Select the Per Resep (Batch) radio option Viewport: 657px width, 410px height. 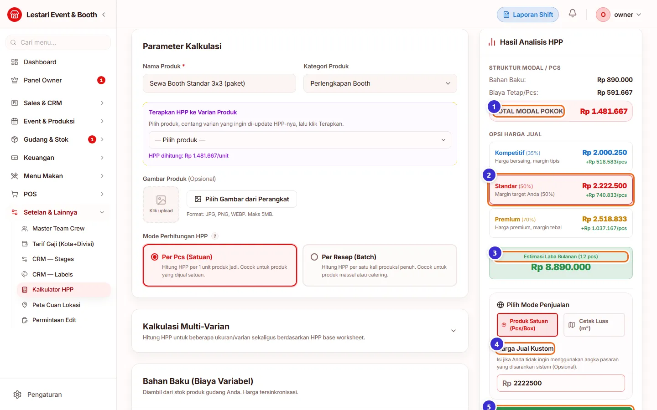[x=380, y=266]
